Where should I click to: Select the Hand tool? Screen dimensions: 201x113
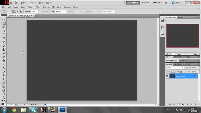click(3, 94)
